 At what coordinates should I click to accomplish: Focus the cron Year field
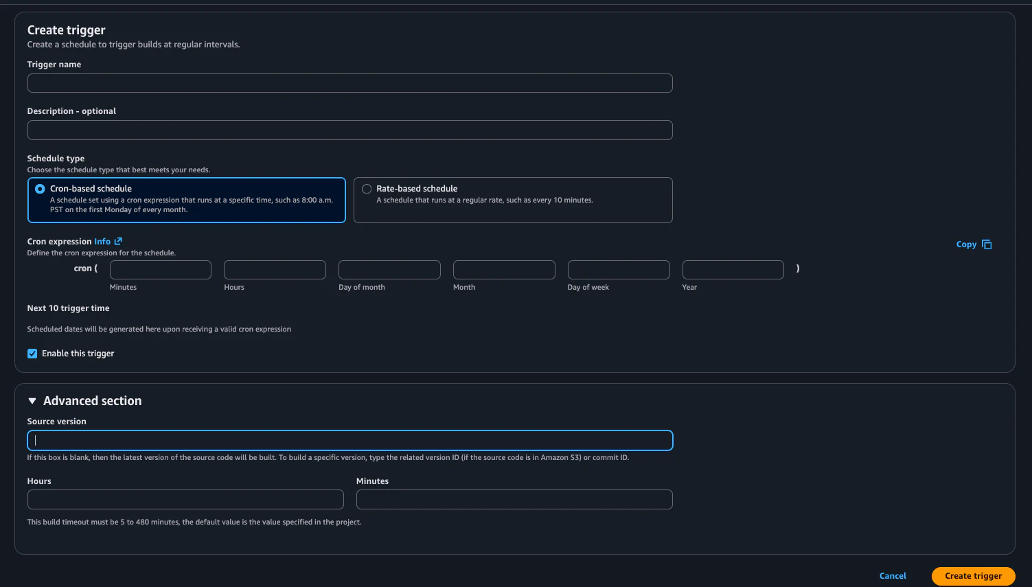(733, 270)
